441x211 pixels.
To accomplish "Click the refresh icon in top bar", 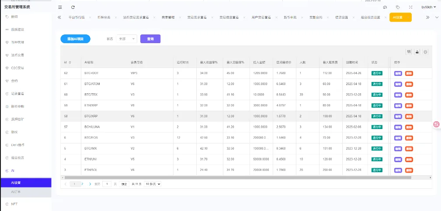I will coord(73,7).
